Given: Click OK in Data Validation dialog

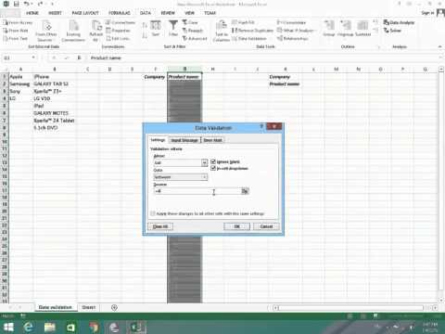Looking at the screenshot, I should [x=236, y=226].
